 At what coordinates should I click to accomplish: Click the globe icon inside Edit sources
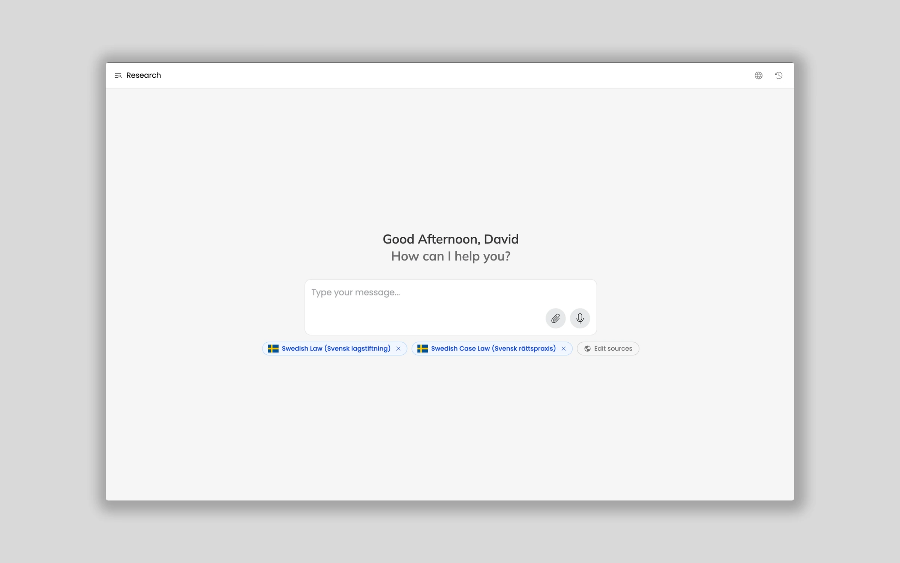point(587,349)
